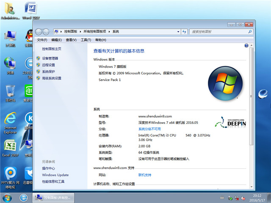Open 远程设置 link
The image size is (271, 203).
tap(48, 65)
